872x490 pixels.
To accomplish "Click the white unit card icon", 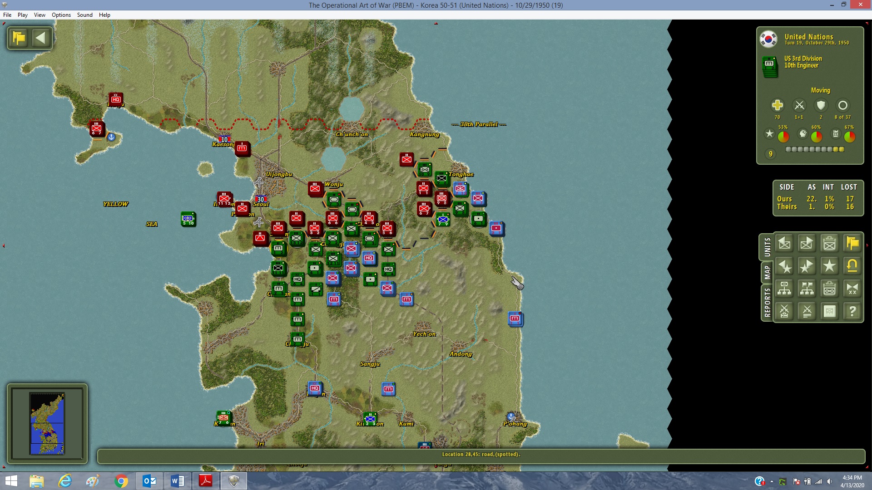I will click(x=830, y=311).
